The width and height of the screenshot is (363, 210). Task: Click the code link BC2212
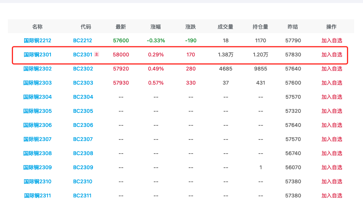click(x=82, y=40)
